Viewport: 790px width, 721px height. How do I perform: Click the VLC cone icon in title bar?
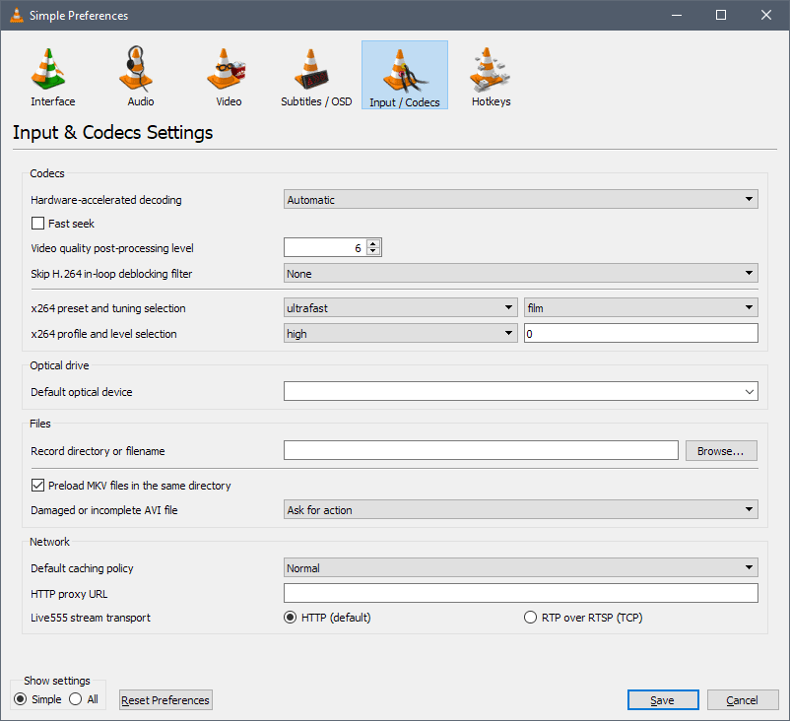coord(17,15)
